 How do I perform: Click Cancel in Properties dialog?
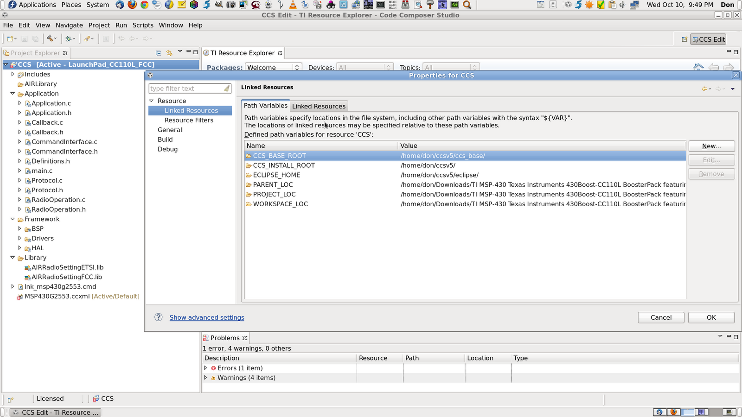pyautogui.click(x=661, y=317)
